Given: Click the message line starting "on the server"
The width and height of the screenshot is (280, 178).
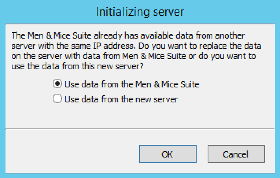Looking at the screenshot, I should pos(134,56).
